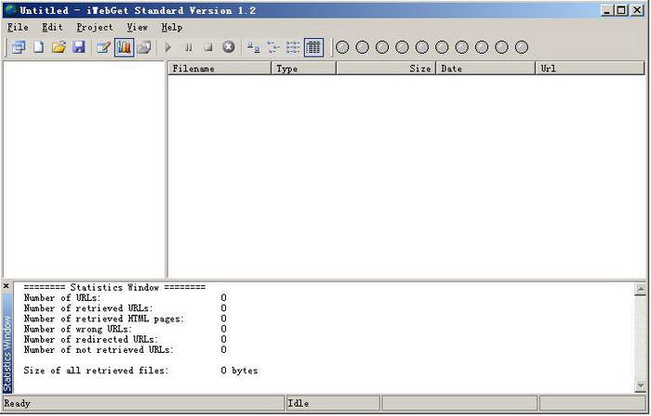The image size is (651, 416).
Task: Click the grayed stacked-windows toolbar icon
Action: click(x=144, y=47)
